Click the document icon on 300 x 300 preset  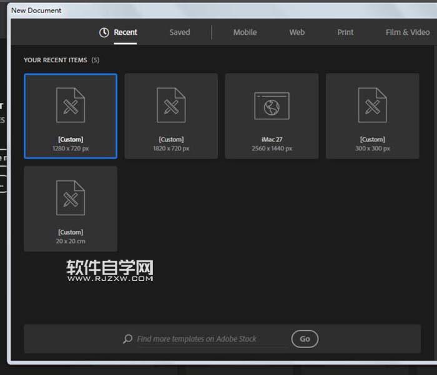click(372, 105)
